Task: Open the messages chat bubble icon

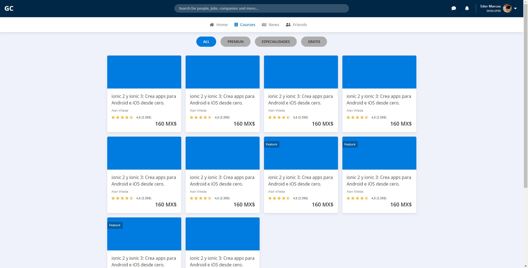Action: 454,8
